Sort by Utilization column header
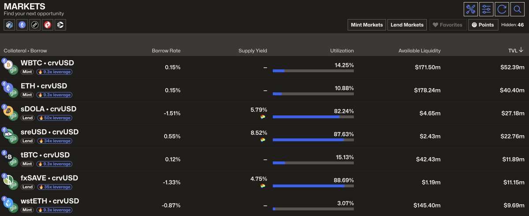The image size is (529, 216). tap(342, 51)
